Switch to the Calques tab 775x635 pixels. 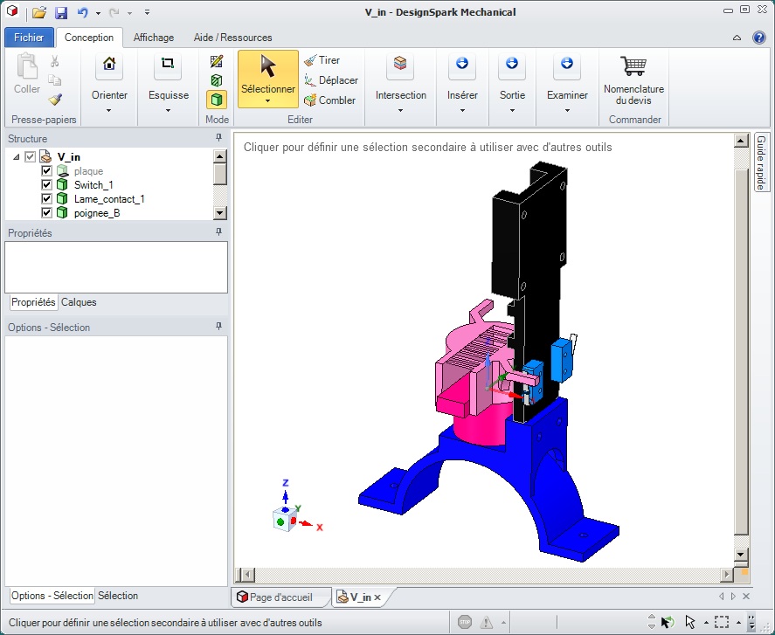coord(79,302)
